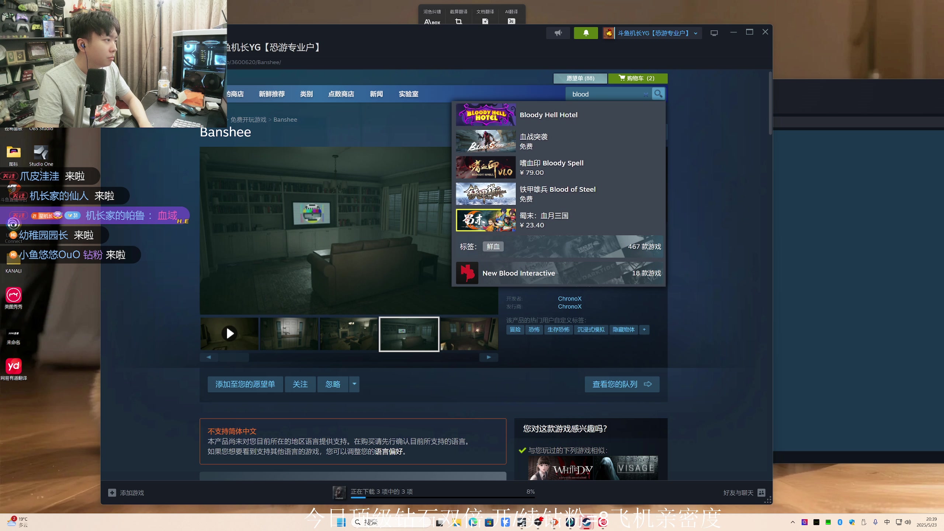Select 血战突袭 search result
Screen dimensions: 944x531
pyautogui.click(x=559, y=141)
